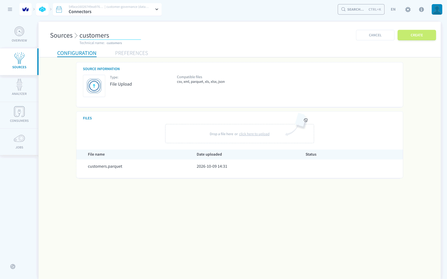Click the File name column header

click(x=96, y=154)
